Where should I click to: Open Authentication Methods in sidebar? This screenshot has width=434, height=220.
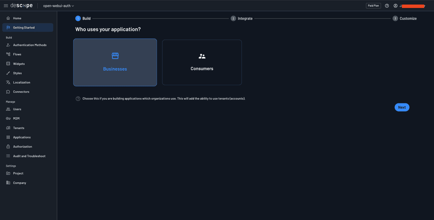(29, 45)
